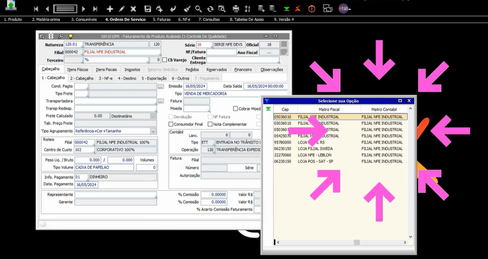The height and width of the screenshot is (259, 488).
Task: Open the Cond. Pagto lookup ellipsis button
Action: pos(160,86)
